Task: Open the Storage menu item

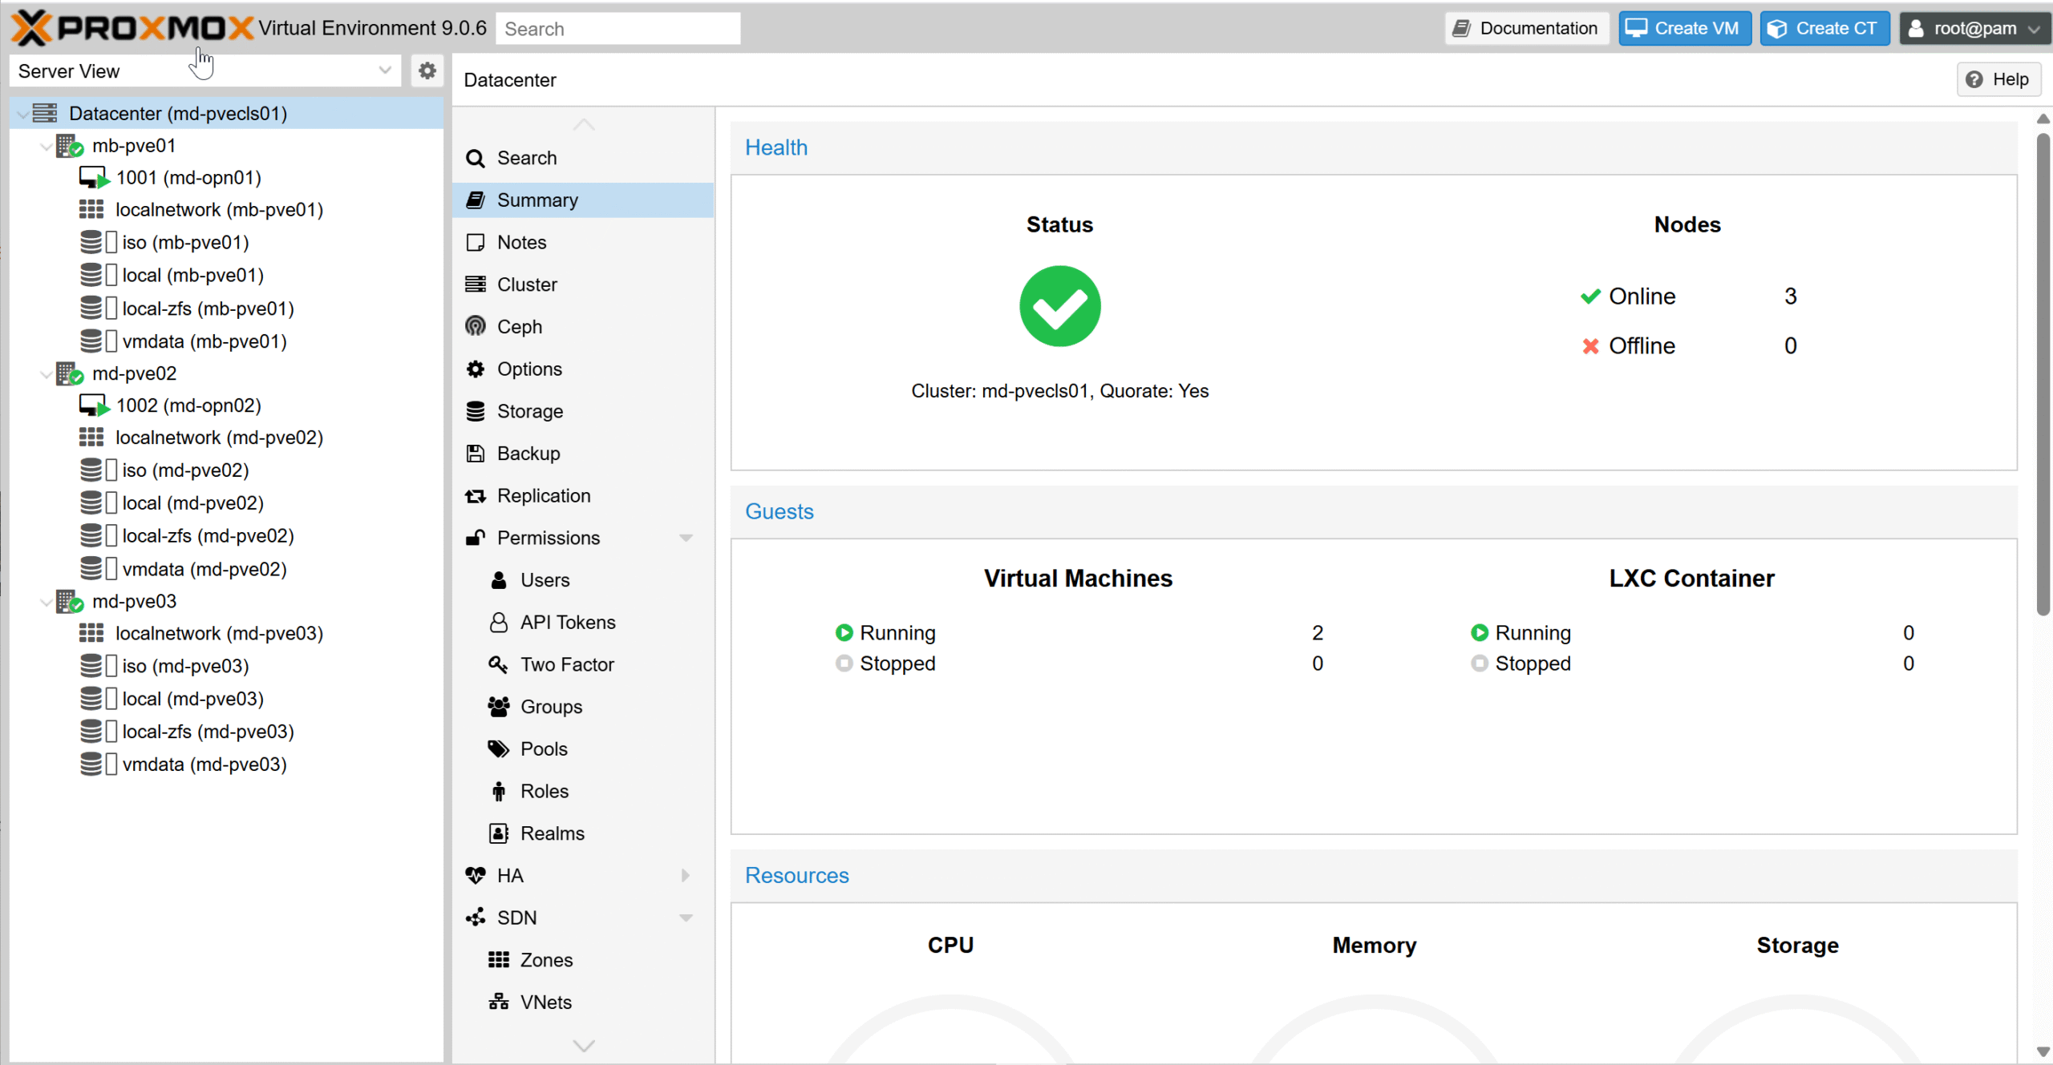Action: 529,411
